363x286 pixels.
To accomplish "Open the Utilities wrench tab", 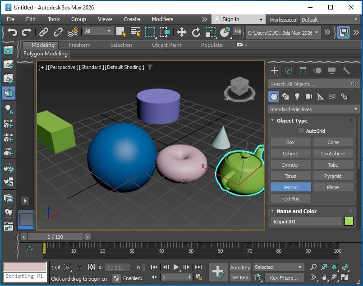I will click(x=346, y=71).
